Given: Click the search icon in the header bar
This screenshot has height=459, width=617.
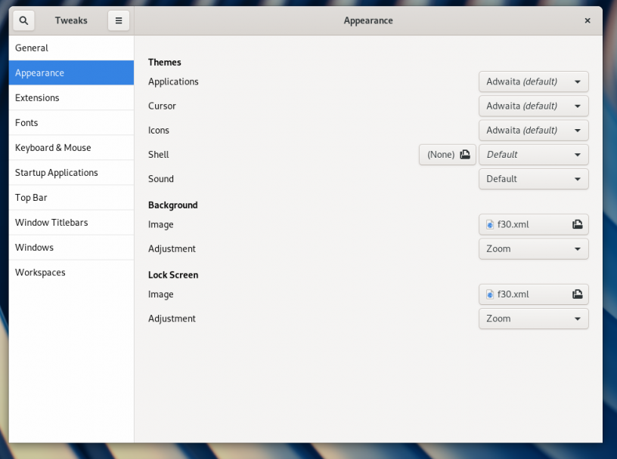Looking at the screenshot, I should click(x=23, y=20).
